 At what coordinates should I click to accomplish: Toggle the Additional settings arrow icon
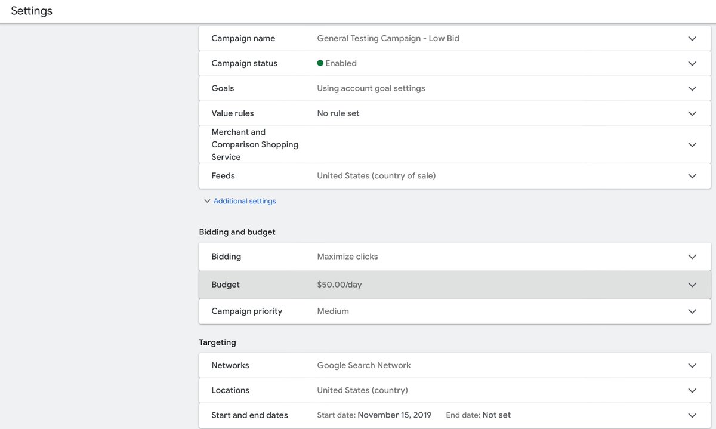tap(207, 202)
